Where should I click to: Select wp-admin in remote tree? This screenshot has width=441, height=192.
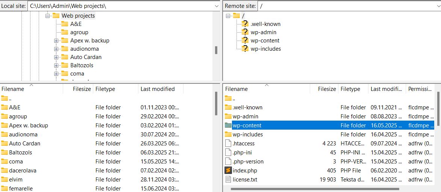(264, 32)
